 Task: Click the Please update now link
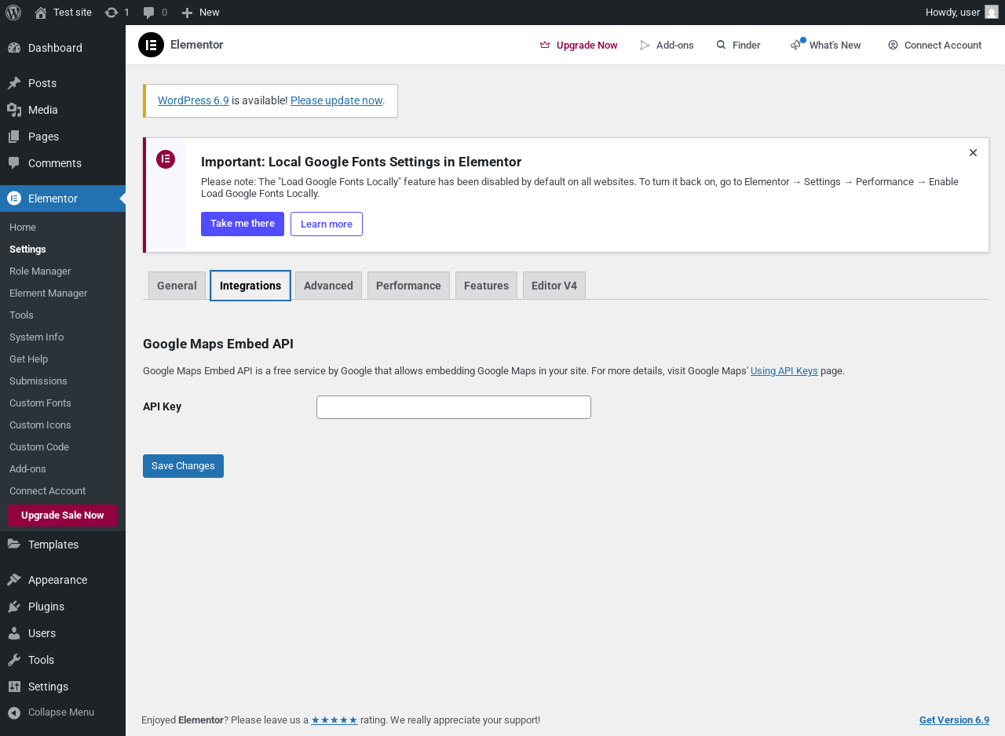tap(336, 100)
